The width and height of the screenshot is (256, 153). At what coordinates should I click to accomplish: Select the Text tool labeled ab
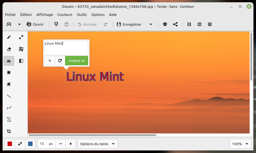tap(9, 61)
